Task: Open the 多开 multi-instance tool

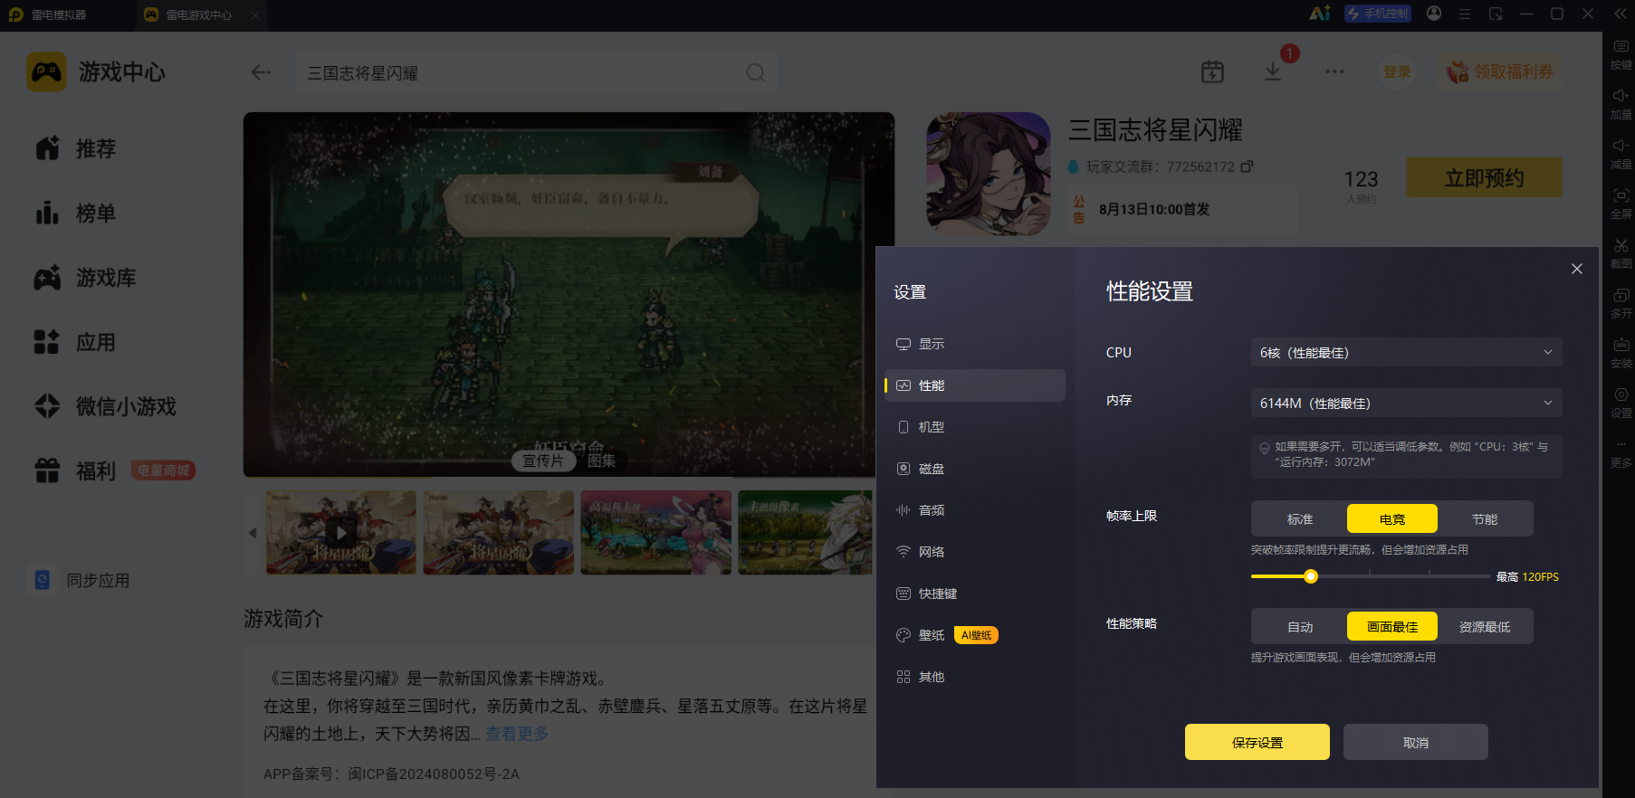Action: (1621, 303)
